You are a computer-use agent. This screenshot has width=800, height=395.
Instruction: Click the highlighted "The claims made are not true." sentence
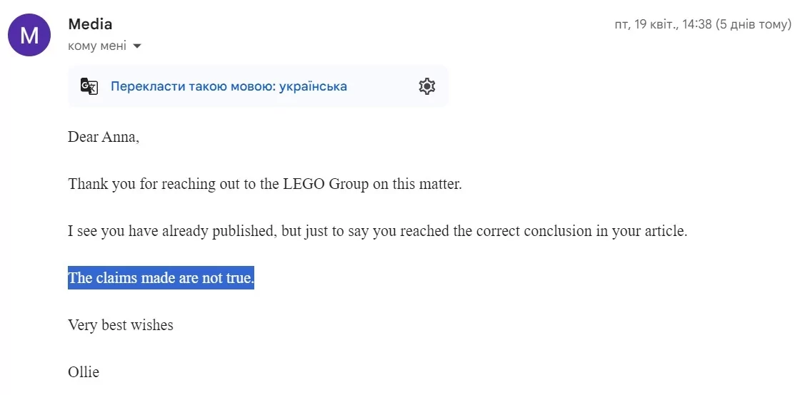(x=161, y=278)
